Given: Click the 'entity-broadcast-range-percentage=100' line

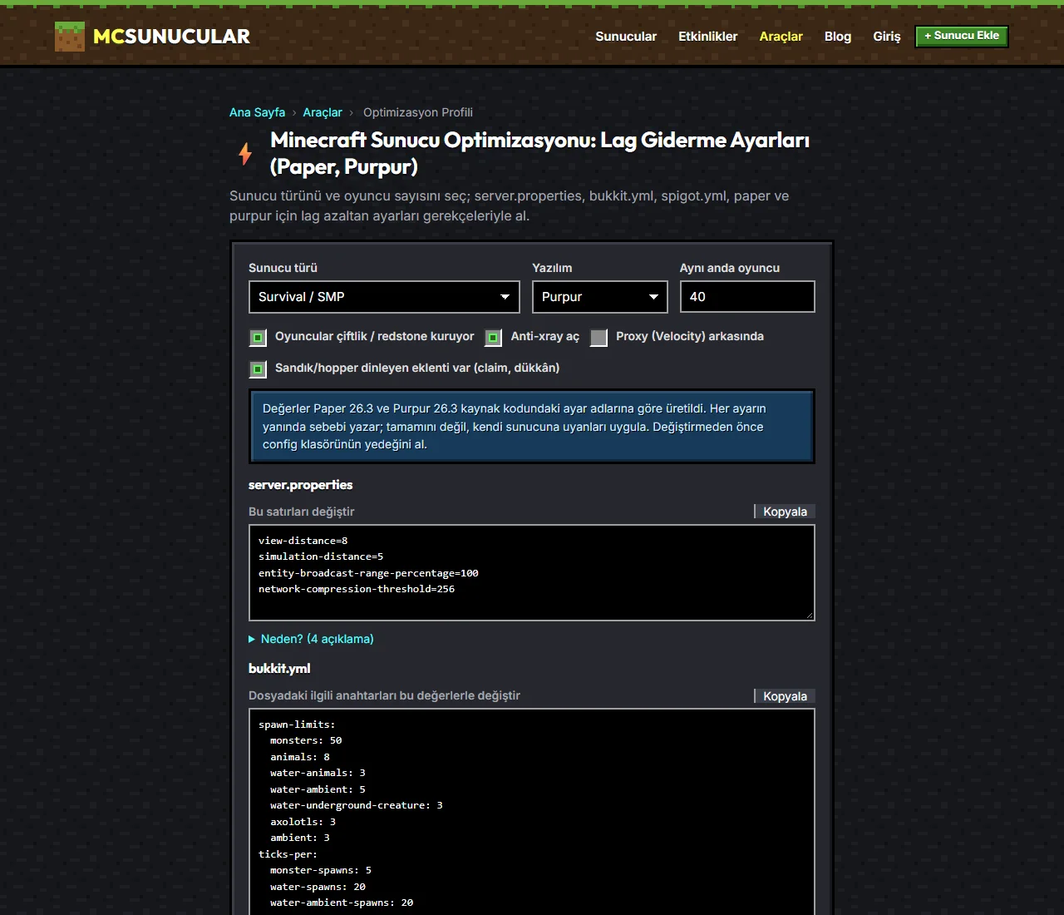Looking at the screenshot, I should coord(368,573).
